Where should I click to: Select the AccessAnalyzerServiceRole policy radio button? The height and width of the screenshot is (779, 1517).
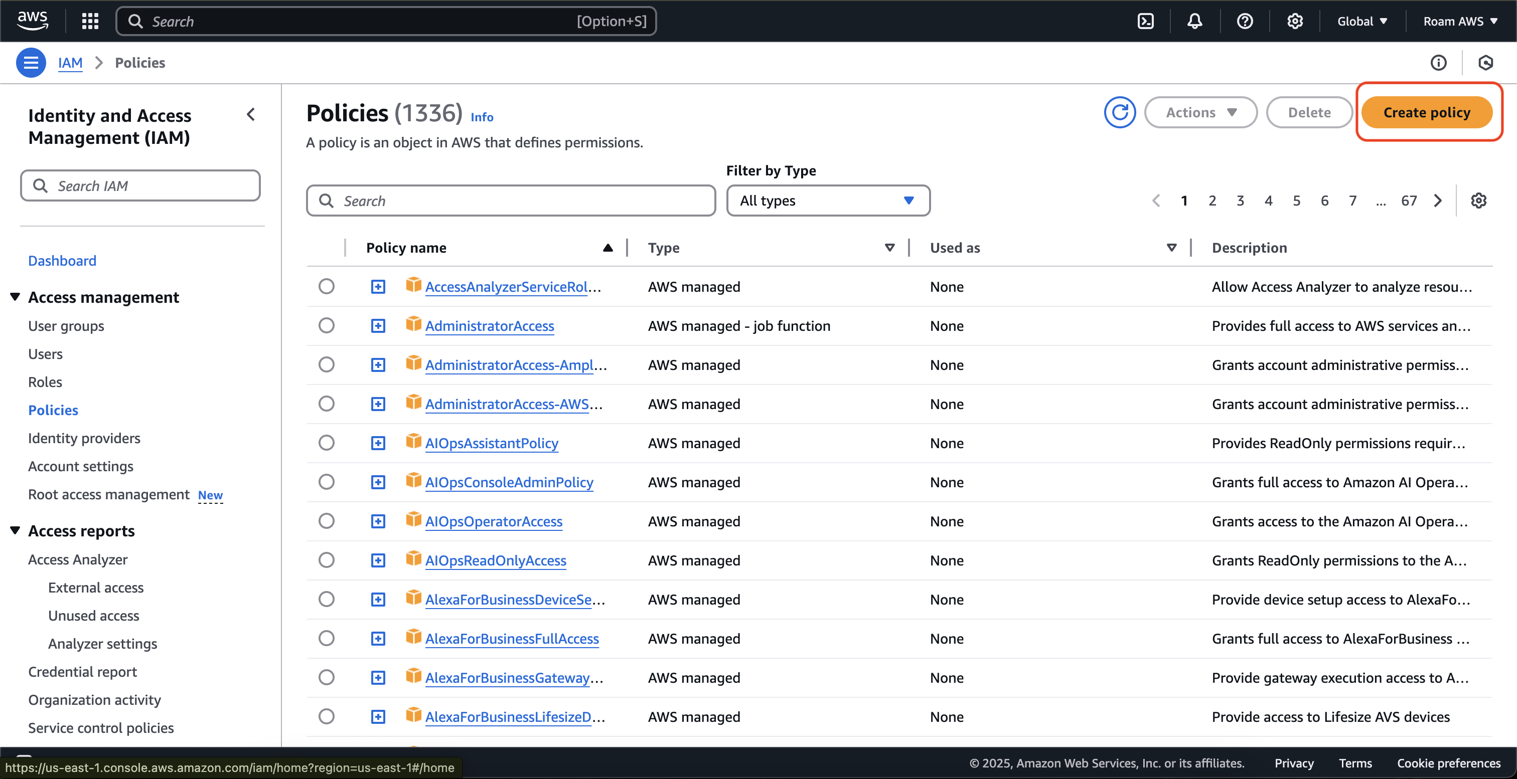tap(326, 287)
